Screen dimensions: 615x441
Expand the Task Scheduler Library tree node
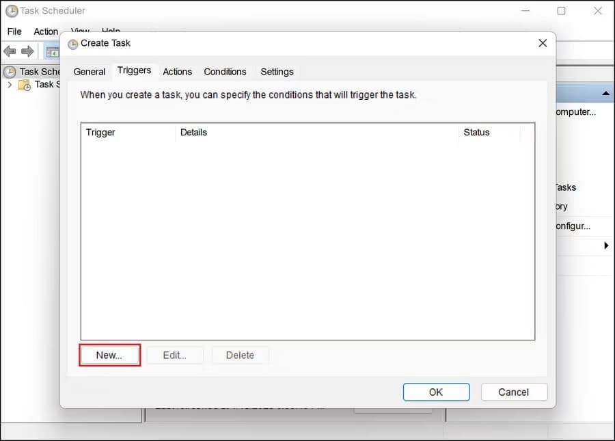tap(10, 84)
